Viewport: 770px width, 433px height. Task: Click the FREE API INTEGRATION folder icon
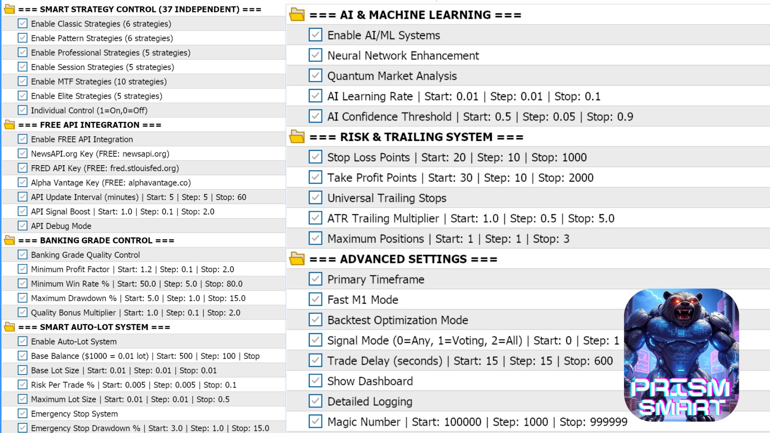pos(10,125)
